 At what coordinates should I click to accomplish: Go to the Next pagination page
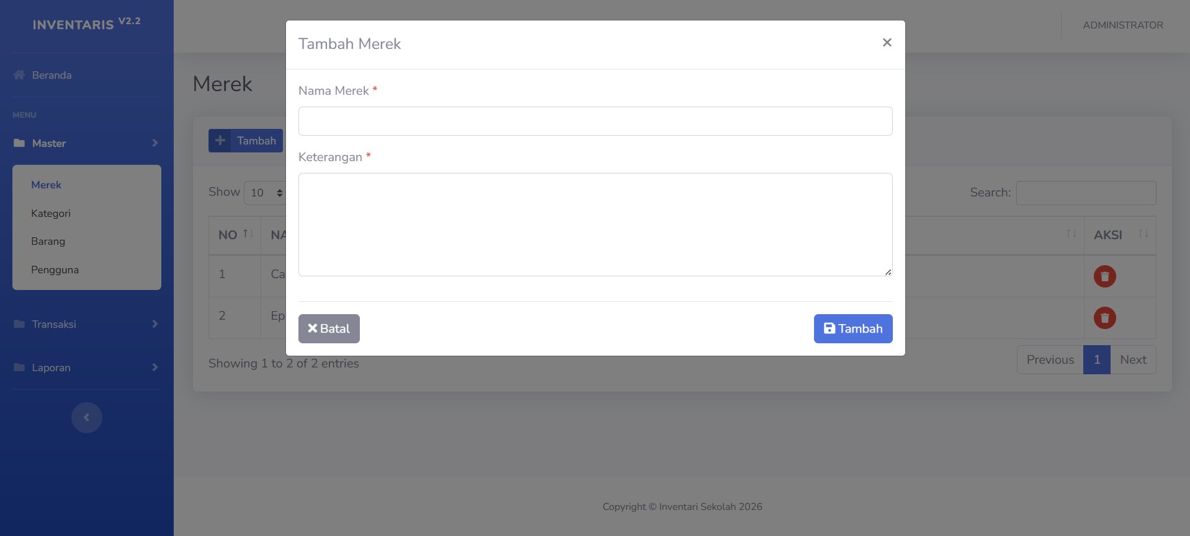point(1132,360)
